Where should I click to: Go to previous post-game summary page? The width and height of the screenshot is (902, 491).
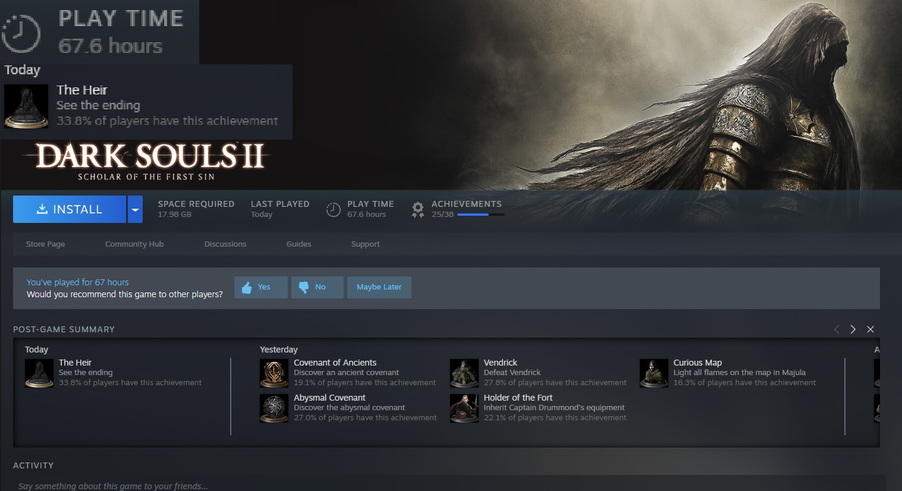pos(837,329)
